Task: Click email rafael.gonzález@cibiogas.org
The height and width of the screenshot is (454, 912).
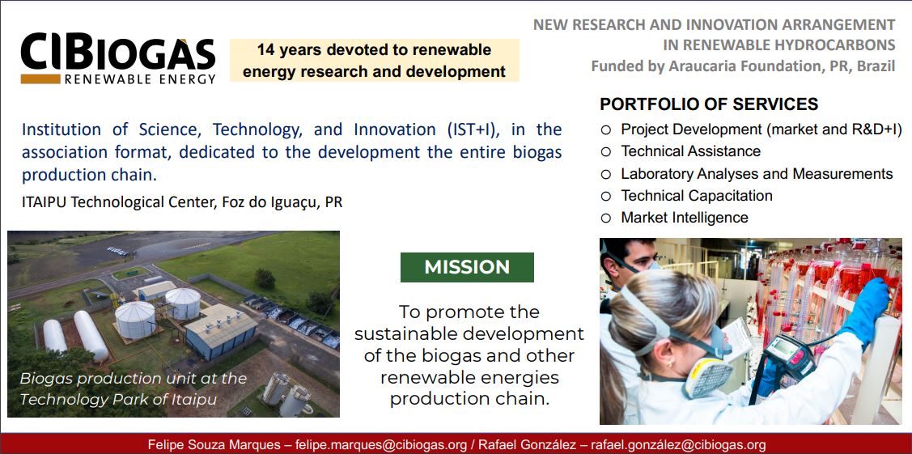Action: coord(678,445)
